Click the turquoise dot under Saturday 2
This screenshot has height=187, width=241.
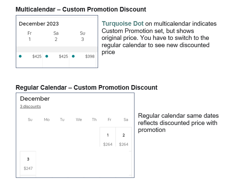pyautogui.click(x=47, y=56)
